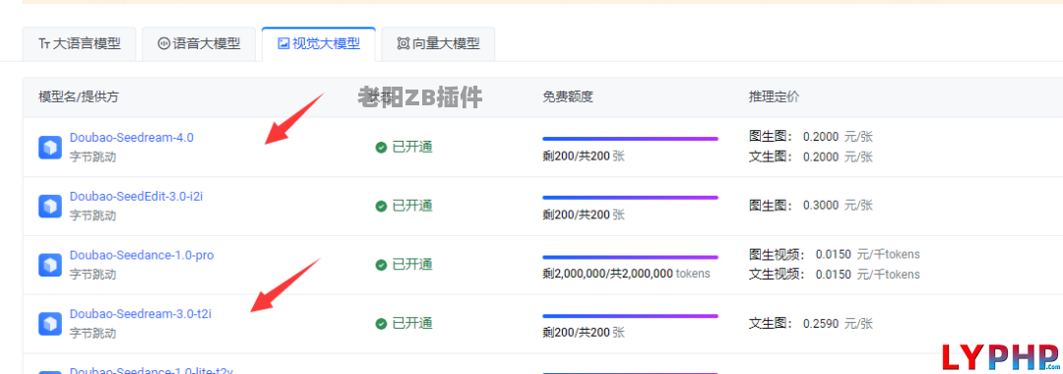Click the quota progress bar for Doubao-Seedance-1.0-pro

pos(630,258)
